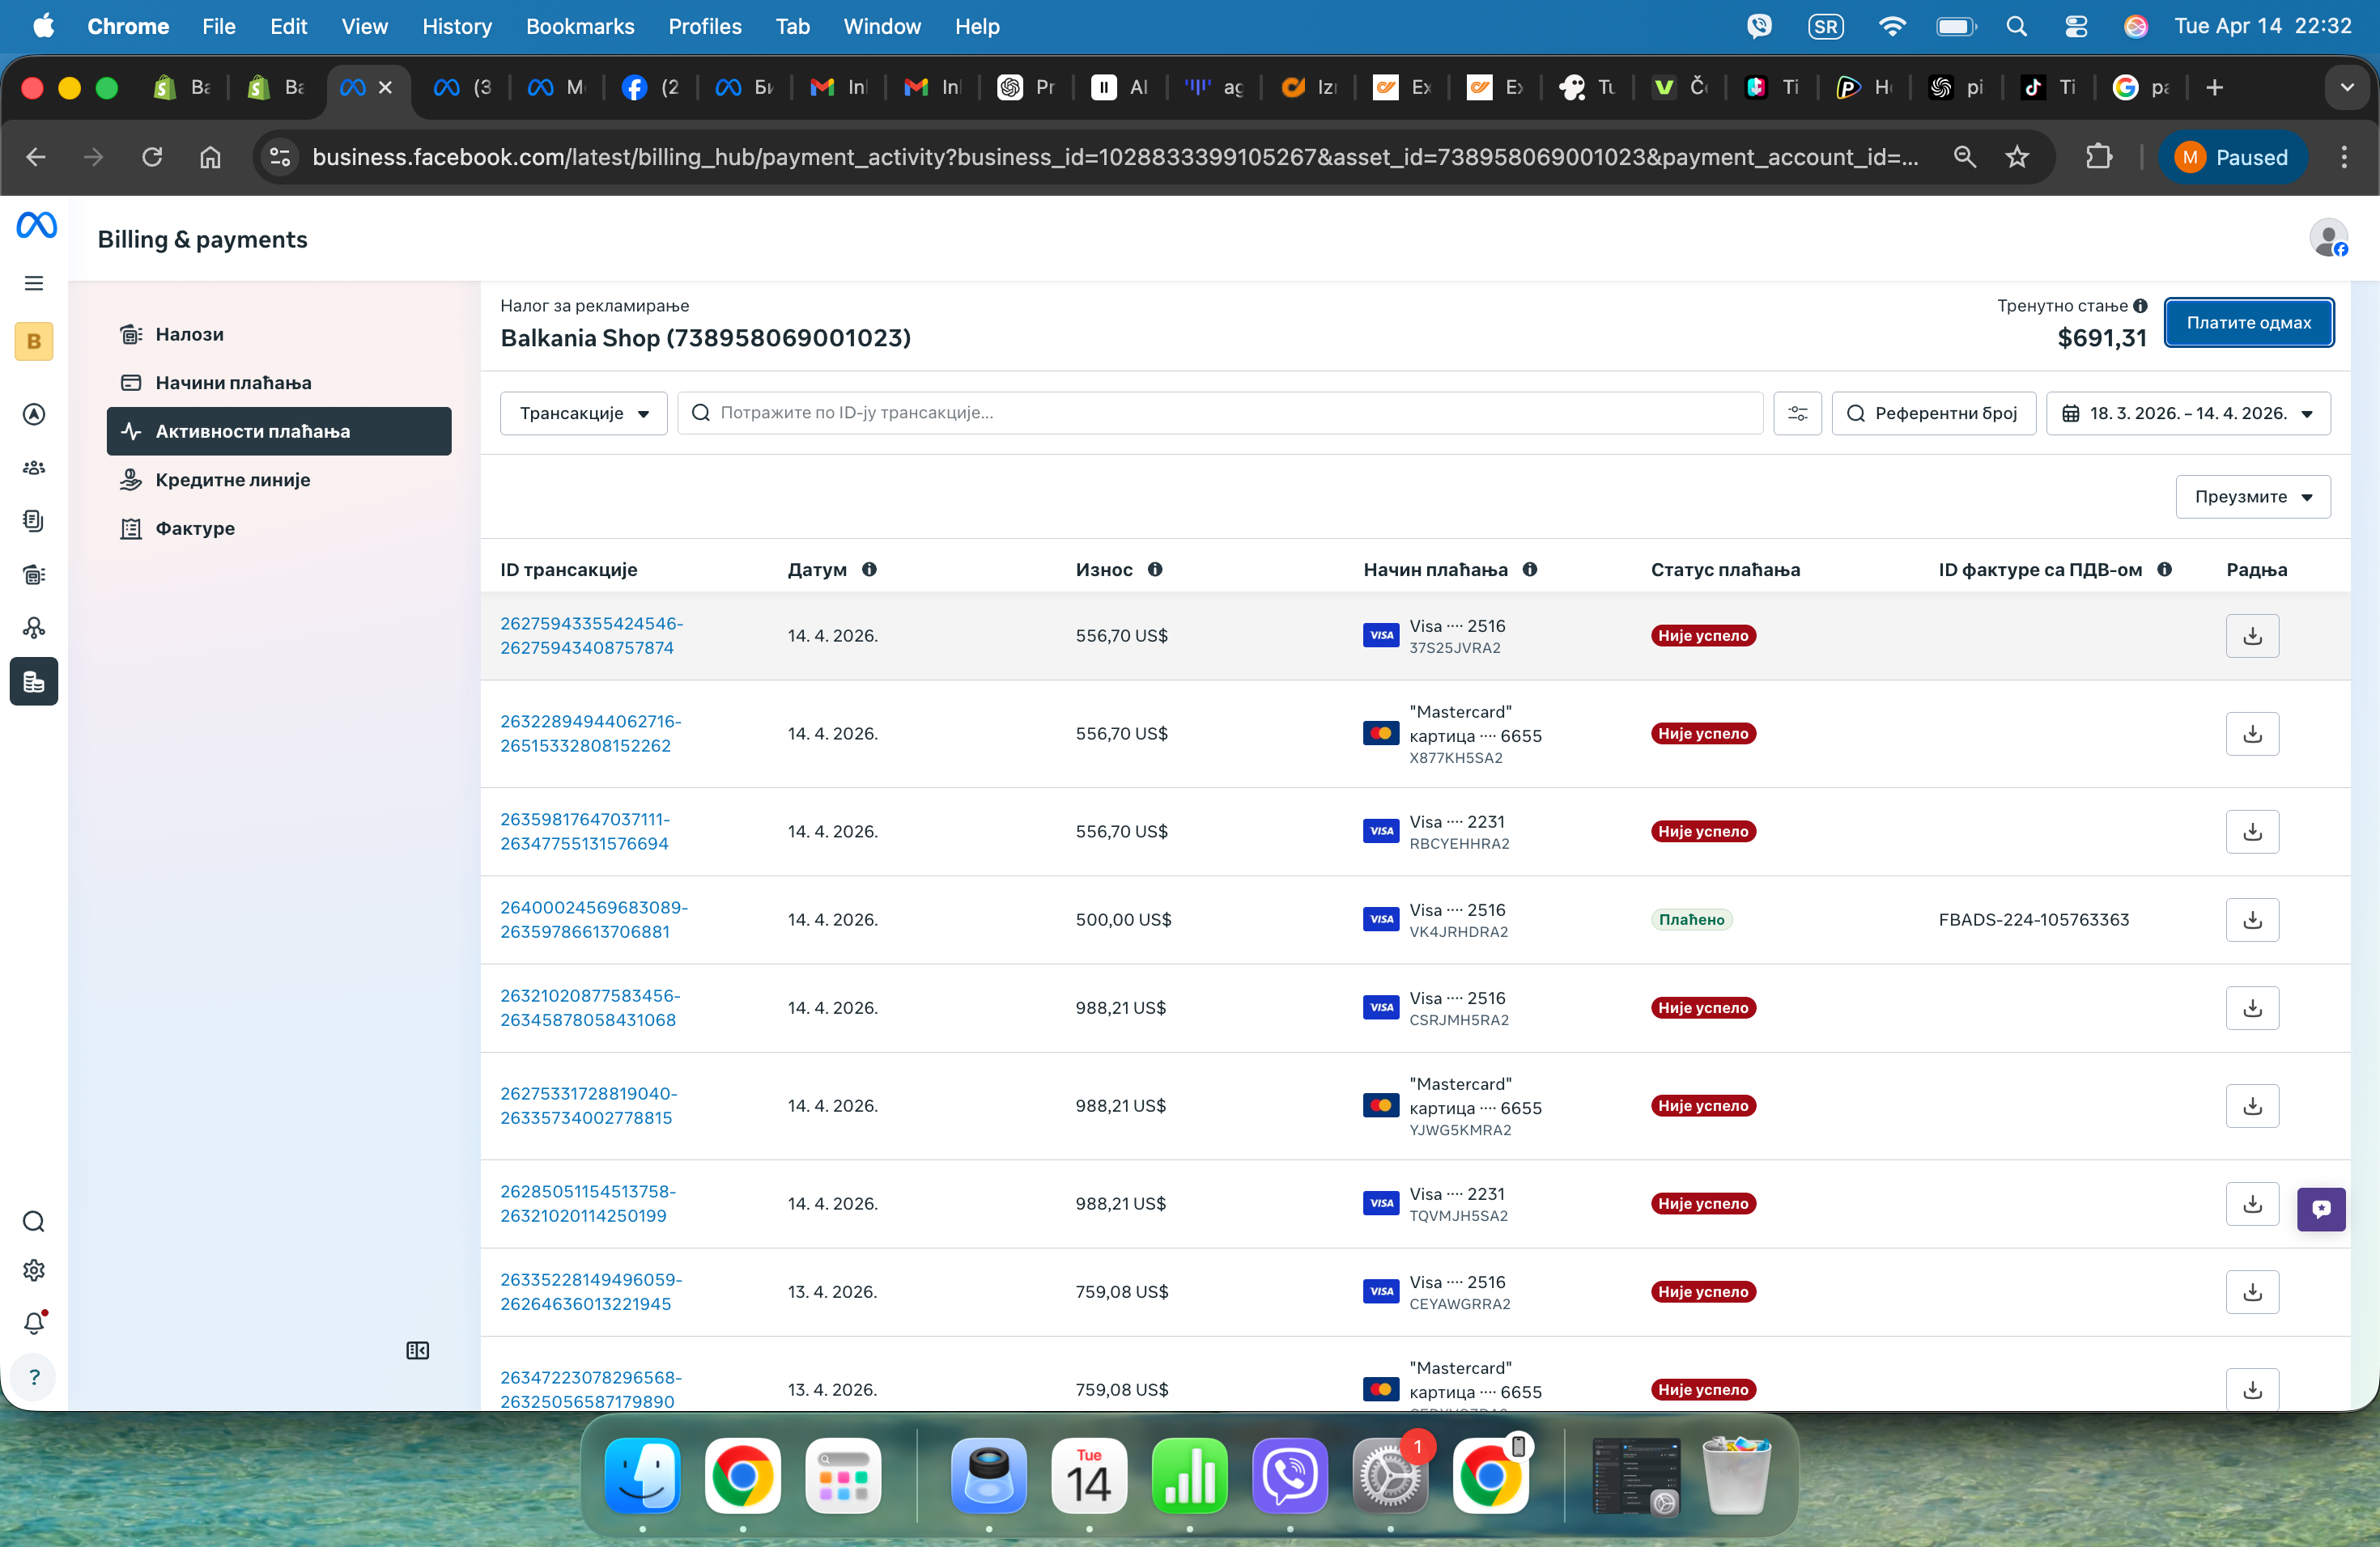Open transaction 26321020877583456 link
2380x1547 pixels.
590,1008
